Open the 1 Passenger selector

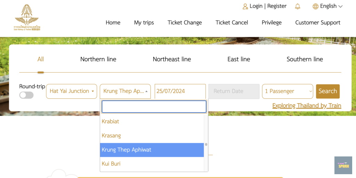(x=288, y=91)
